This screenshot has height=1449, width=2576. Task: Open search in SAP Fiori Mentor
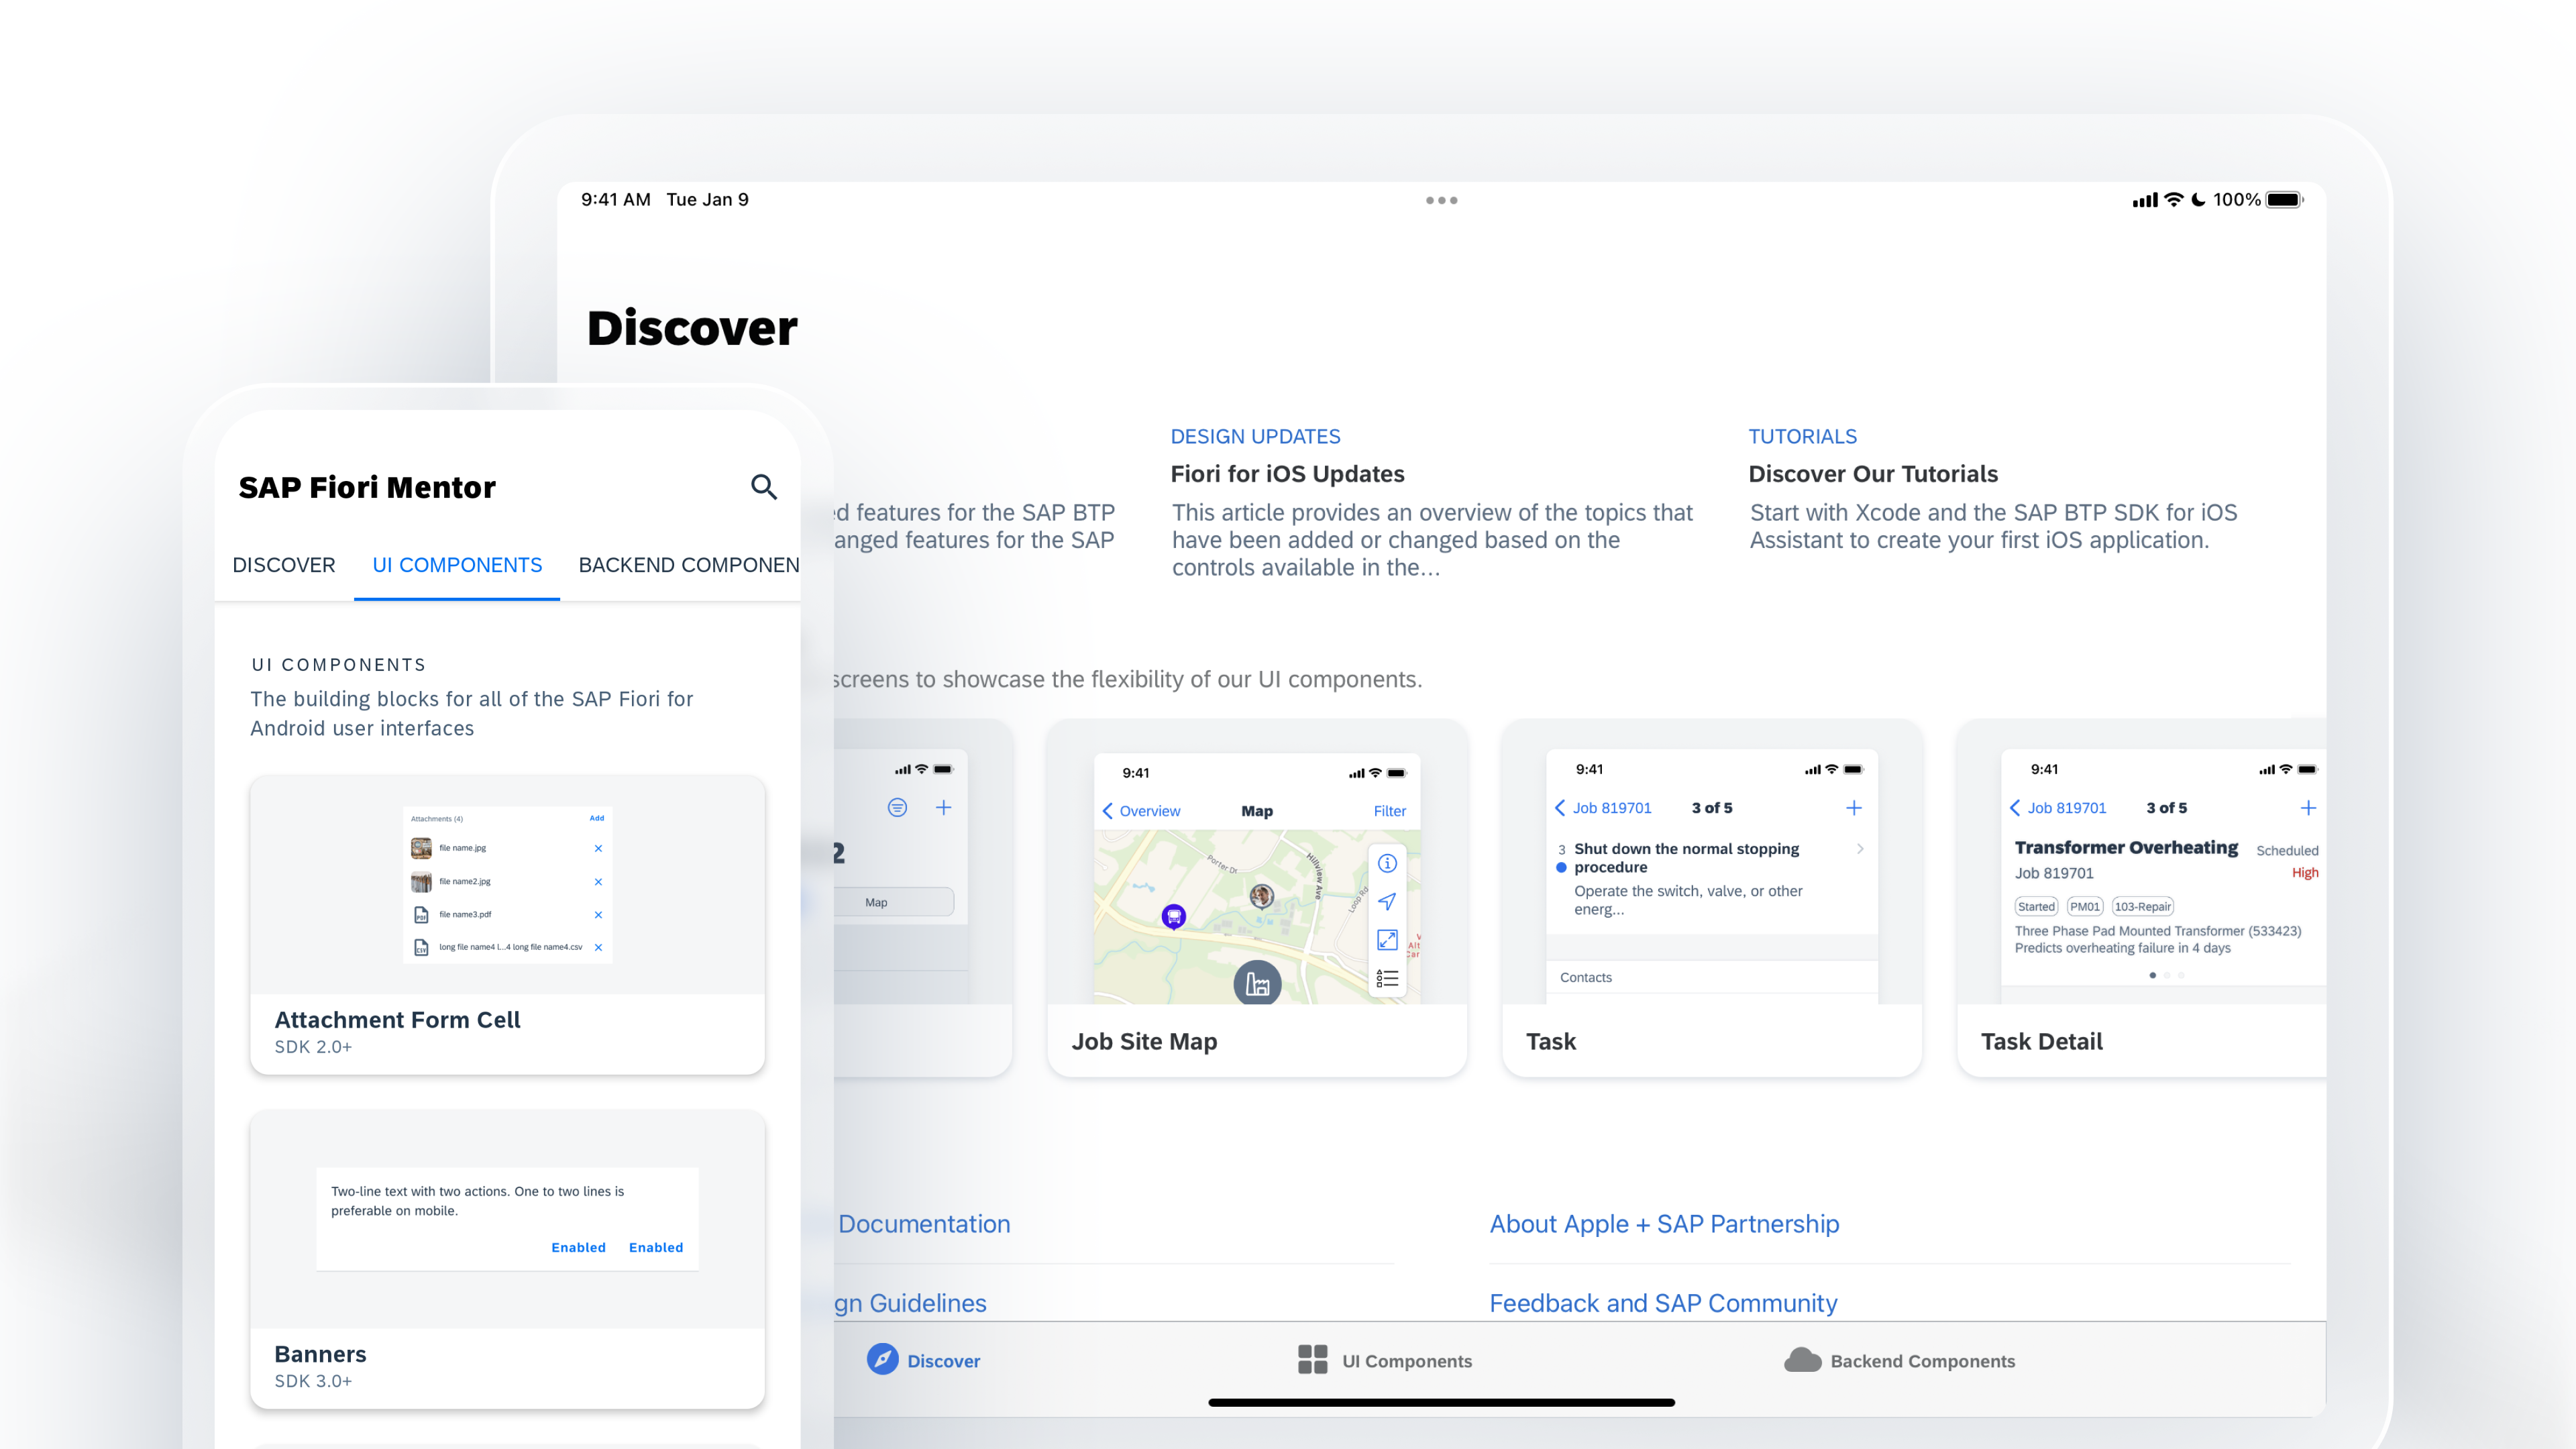763,487
